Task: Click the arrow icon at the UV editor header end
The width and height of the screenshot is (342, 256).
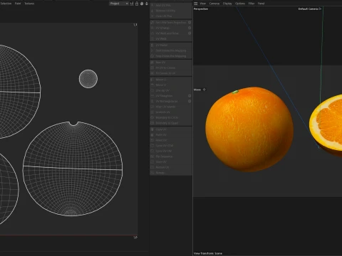Action: tap(147, 4)
